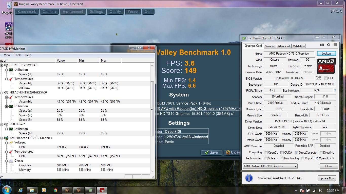Screen dimensions: 346x194
Task: Click the Clocks icon in HWMonitor tree
Action: pyautogui.click(x=11, y=161)
